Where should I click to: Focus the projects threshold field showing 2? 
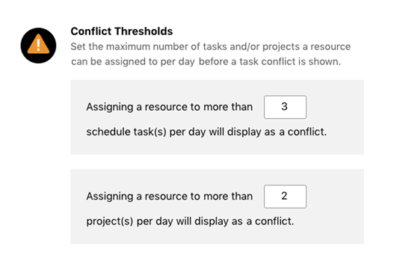click(x=285, y=197)
